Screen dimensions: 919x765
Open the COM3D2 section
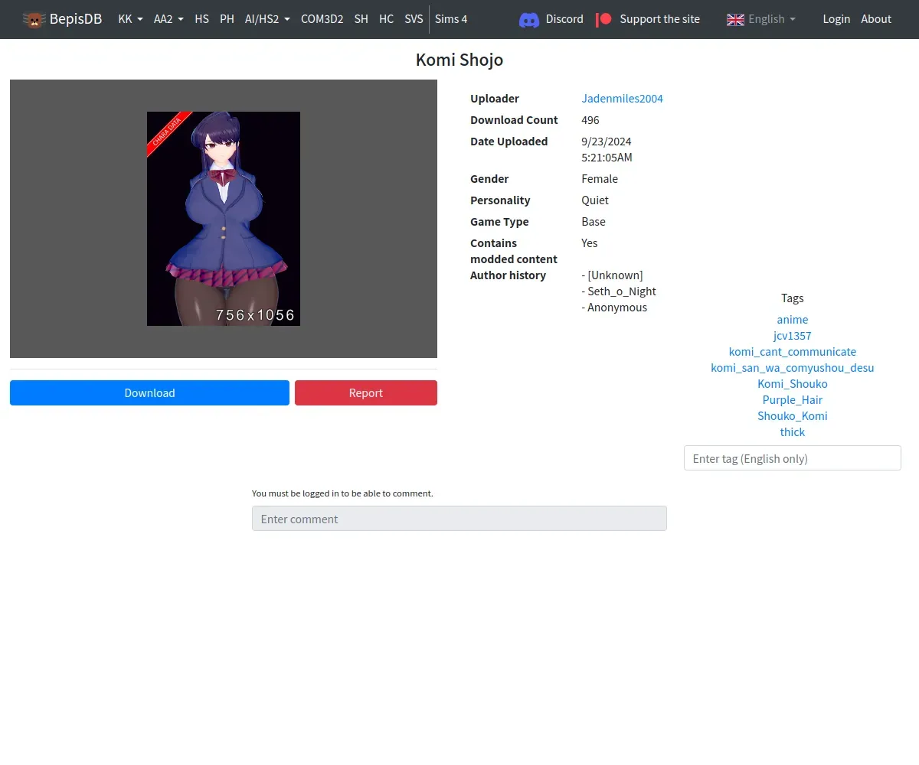pyautogui.click(x=322, y=19)
